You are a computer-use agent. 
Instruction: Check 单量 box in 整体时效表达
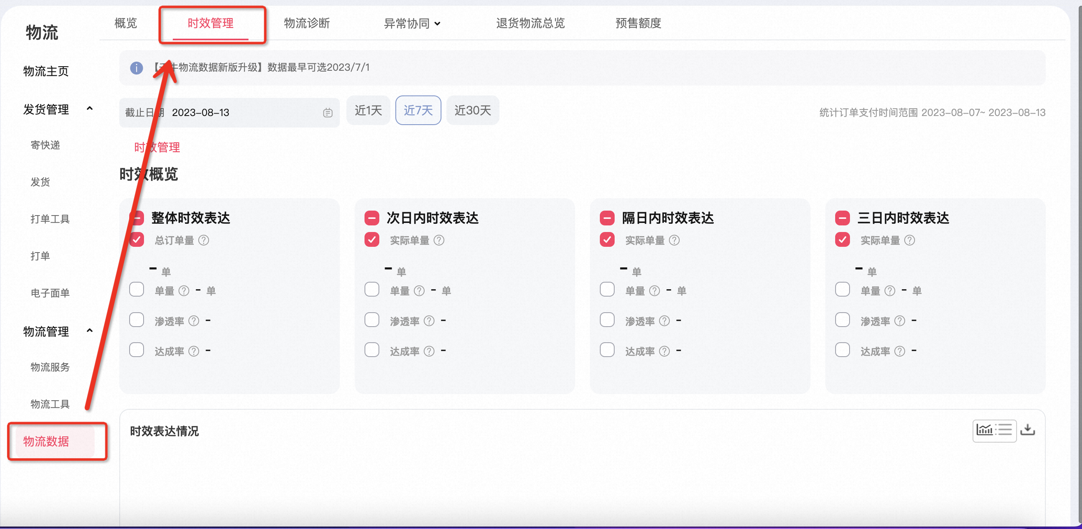coord(137,289)
